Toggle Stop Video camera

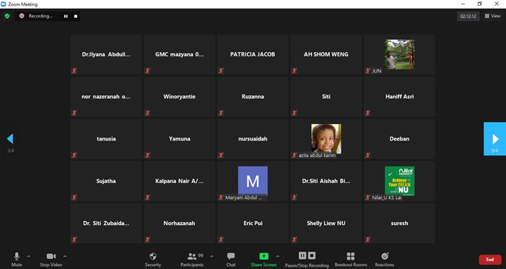tap(51, 259)
